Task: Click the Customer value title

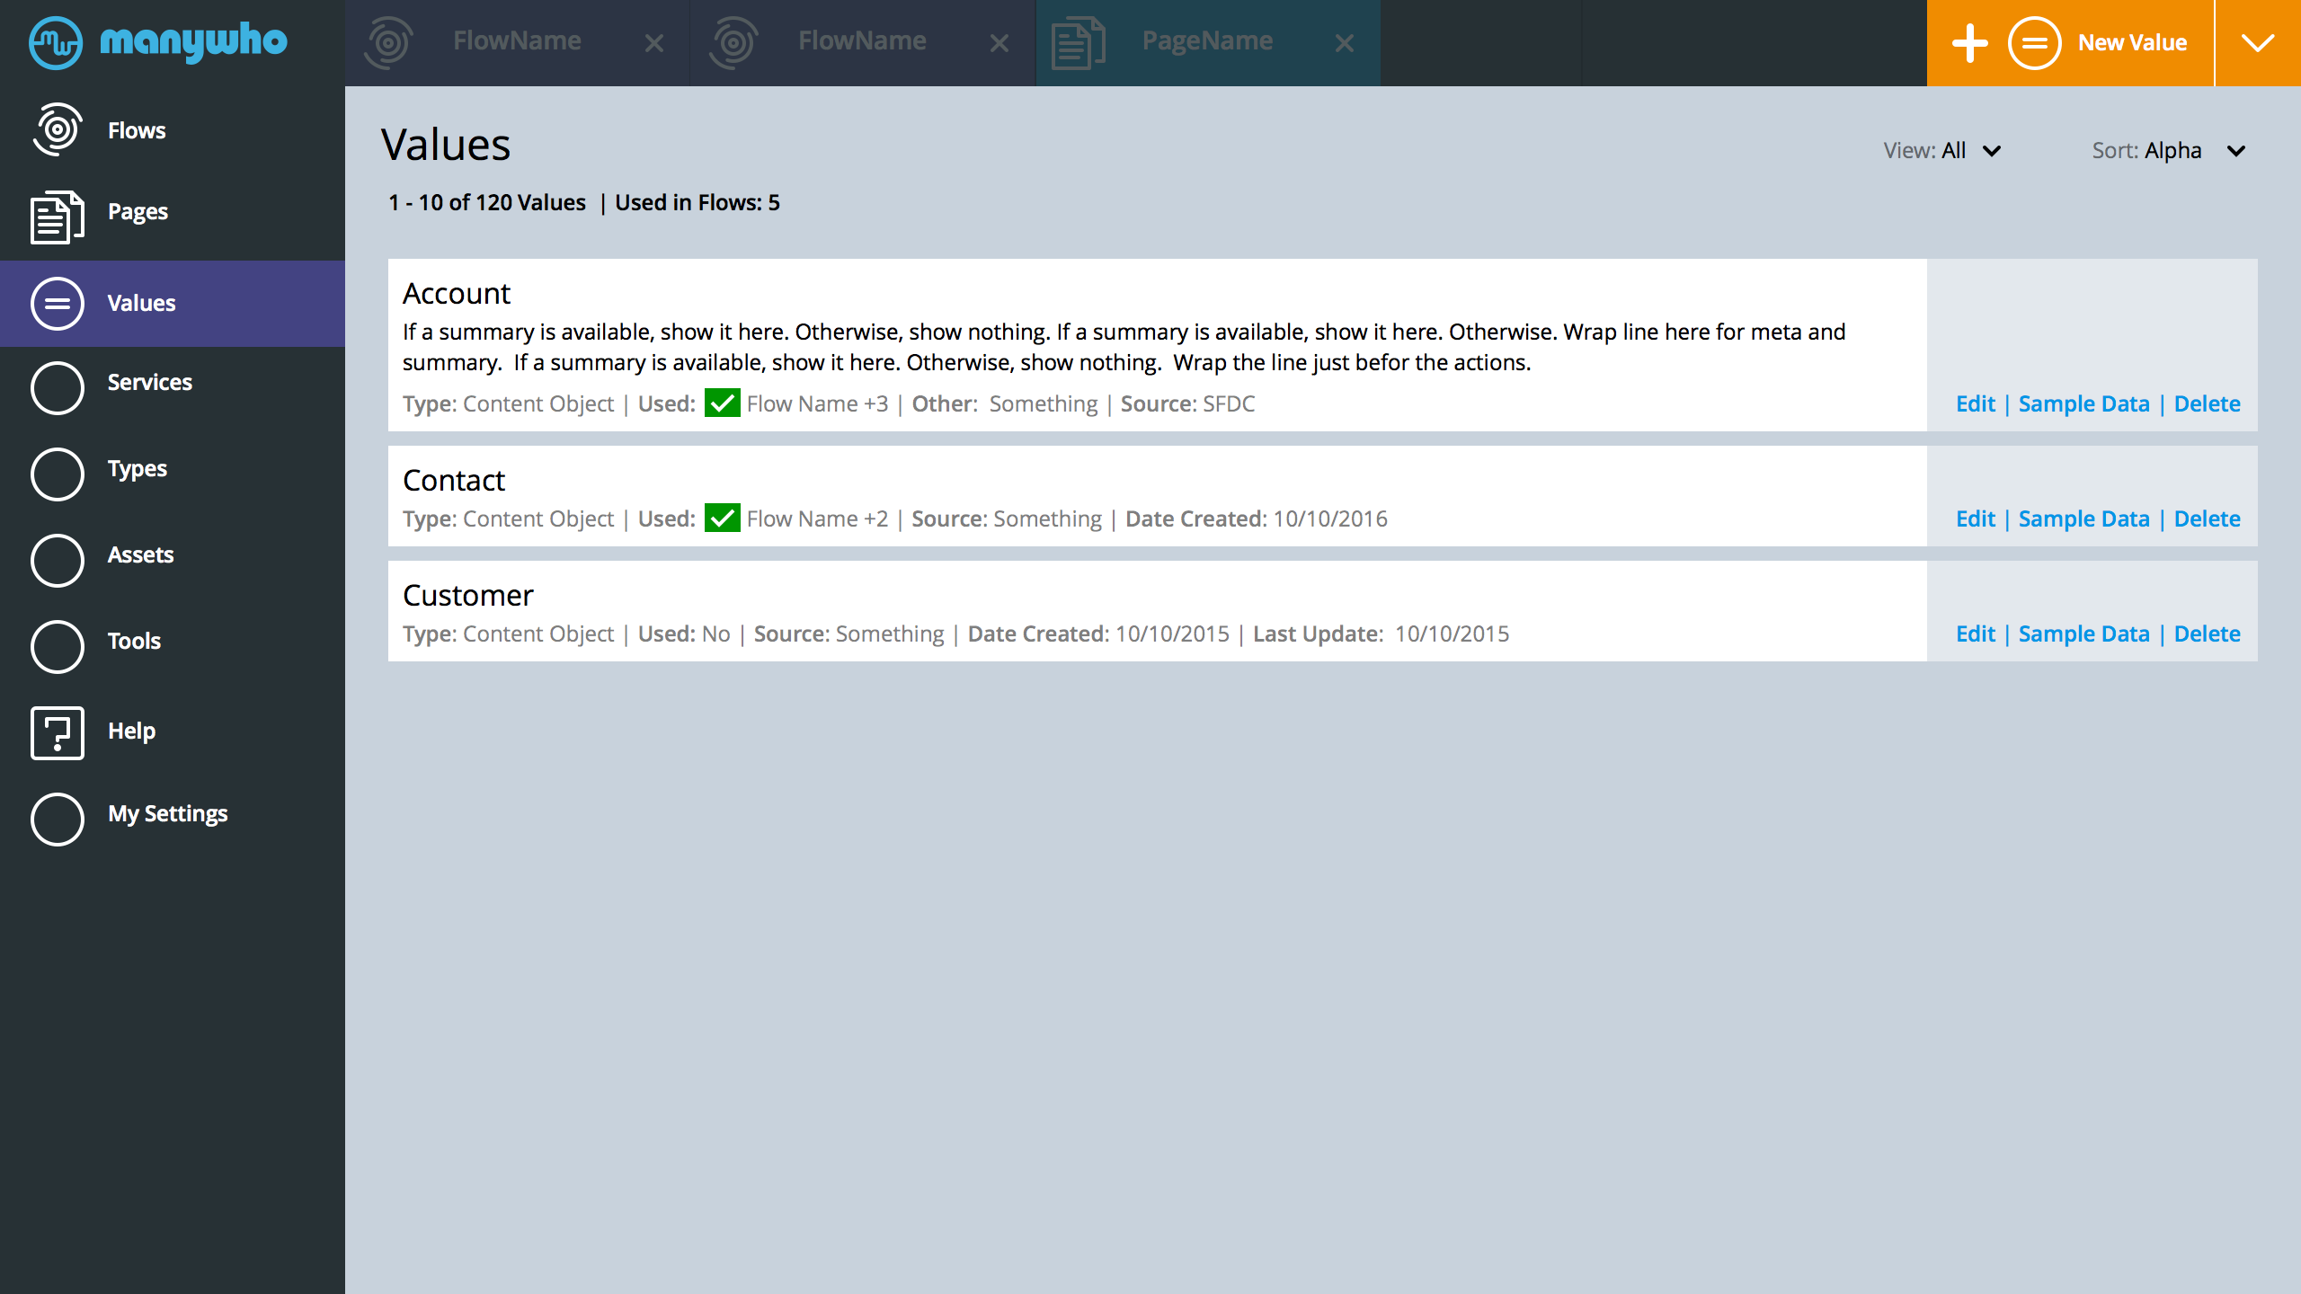Action: [x=467, y=595]
